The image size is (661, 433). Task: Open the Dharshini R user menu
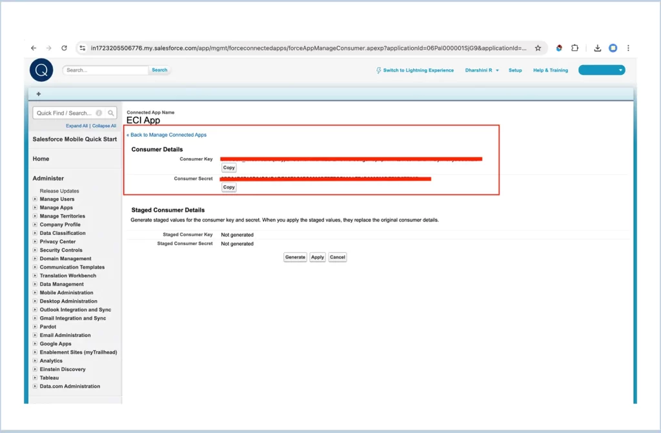point(482,70)
